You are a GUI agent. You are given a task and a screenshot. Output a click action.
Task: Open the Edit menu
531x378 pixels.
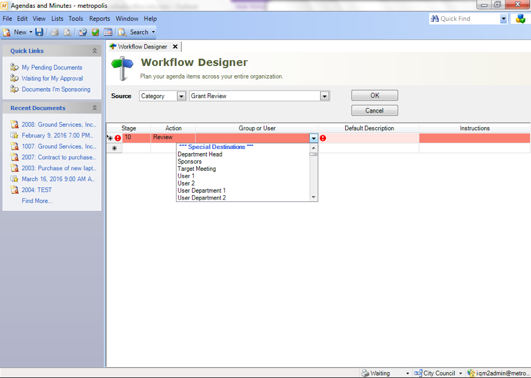click(22, 19)
